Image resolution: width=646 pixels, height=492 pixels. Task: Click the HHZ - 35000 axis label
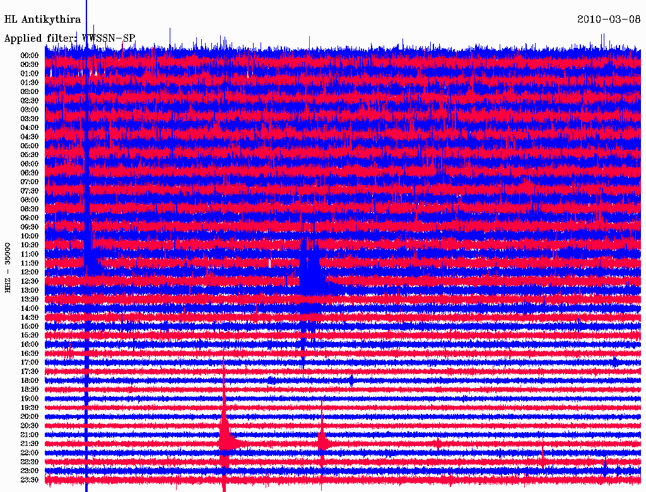tap(8, 267)
